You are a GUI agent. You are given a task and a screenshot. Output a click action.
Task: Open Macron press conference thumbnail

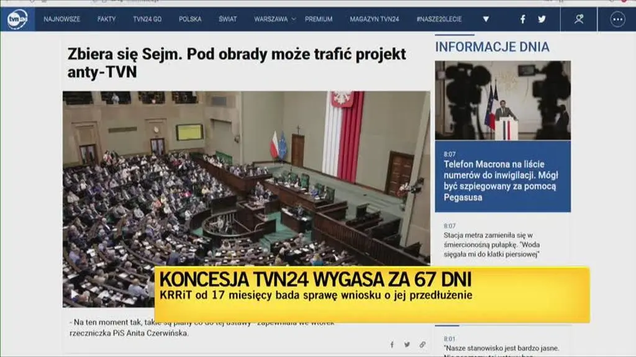(x=502, y=100)
